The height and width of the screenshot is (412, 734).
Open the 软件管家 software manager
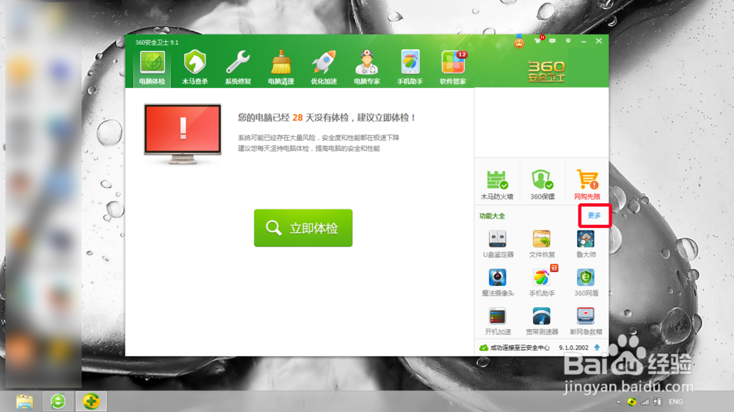click(453, 67)
